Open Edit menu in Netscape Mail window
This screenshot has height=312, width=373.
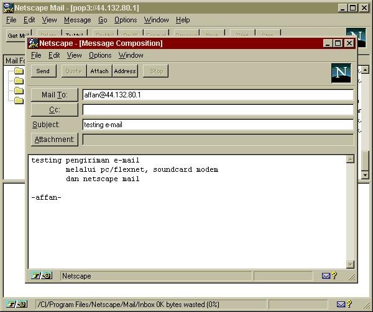click(x=29, y=20)
